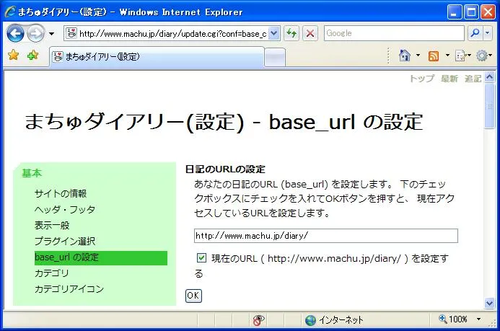The height and width of the screenshot is (331, 500).
Task: Click the browser Back button
Action: (x=16, y=33)
